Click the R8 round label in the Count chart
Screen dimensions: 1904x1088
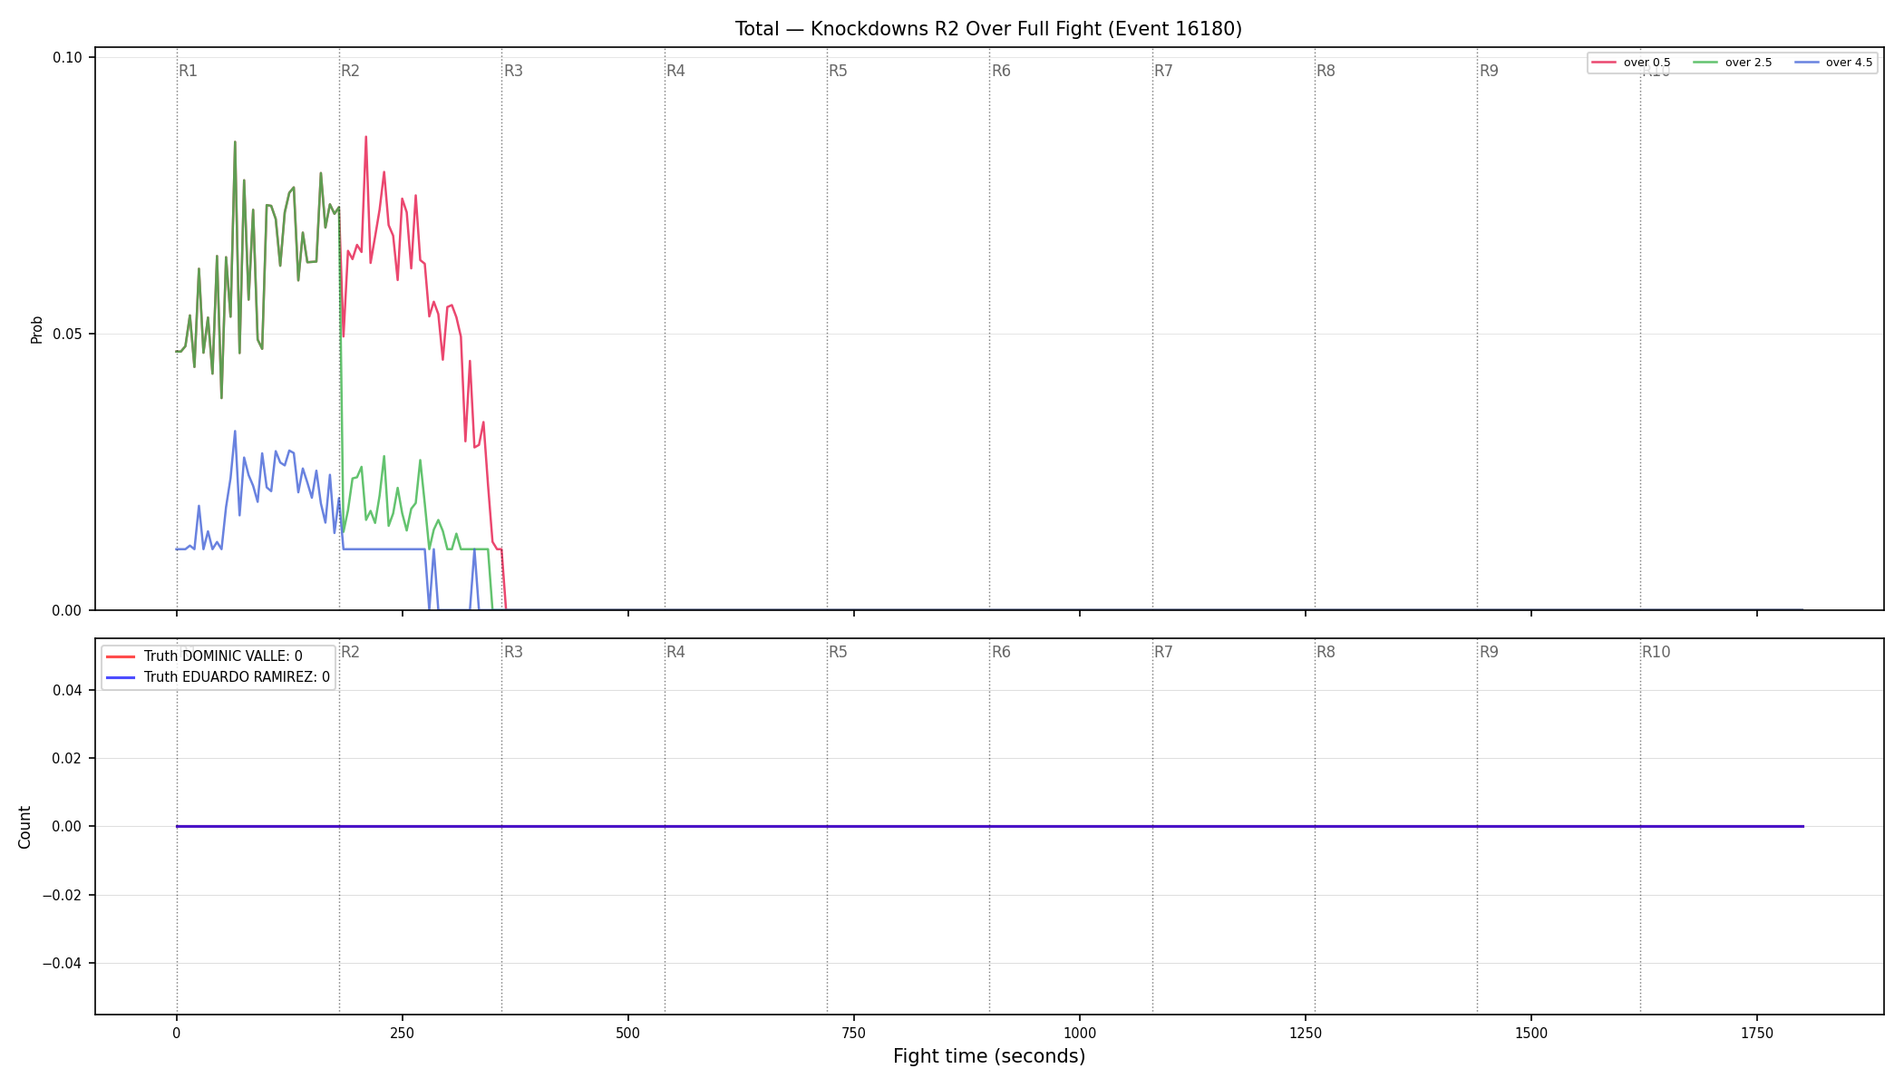1326,652
